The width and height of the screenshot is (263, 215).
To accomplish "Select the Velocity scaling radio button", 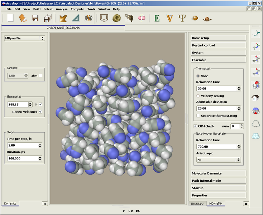I will coord(199,96).
